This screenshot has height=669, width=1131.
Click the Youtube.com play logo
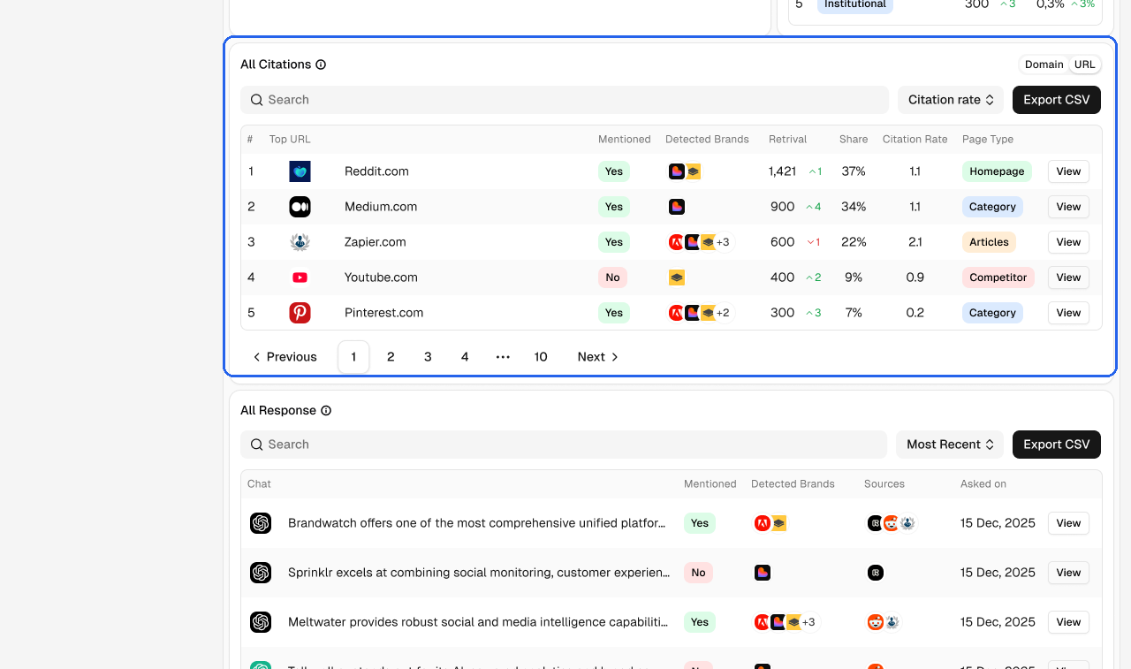300,277
